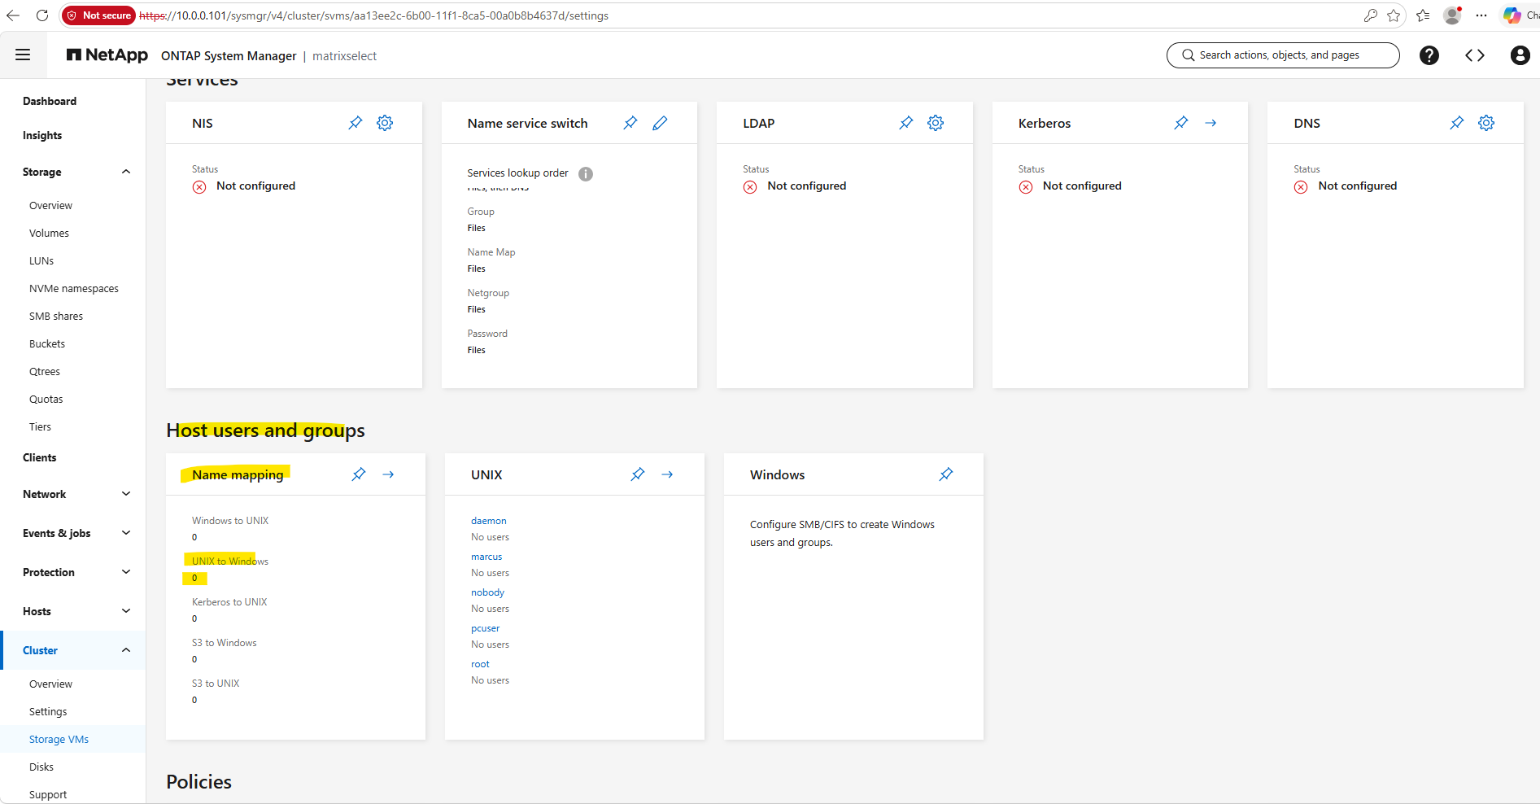Click the search actions, objects, pages field
1540x804 pixels.
tap(1283, 55)
